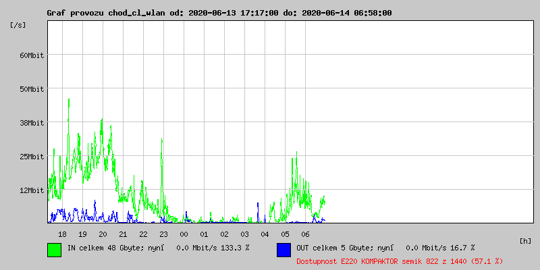Click hour 20 on the time axis
Image resolution: width=540 pixels, height=270 pixels.
click(103, 234)
